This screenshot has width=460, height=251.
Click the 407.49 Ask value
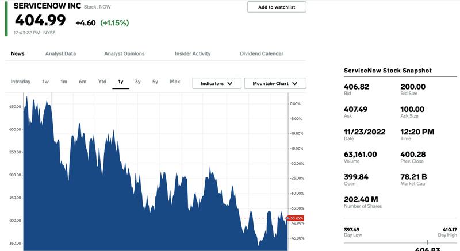pyautogui.click(x=355, y=109)
